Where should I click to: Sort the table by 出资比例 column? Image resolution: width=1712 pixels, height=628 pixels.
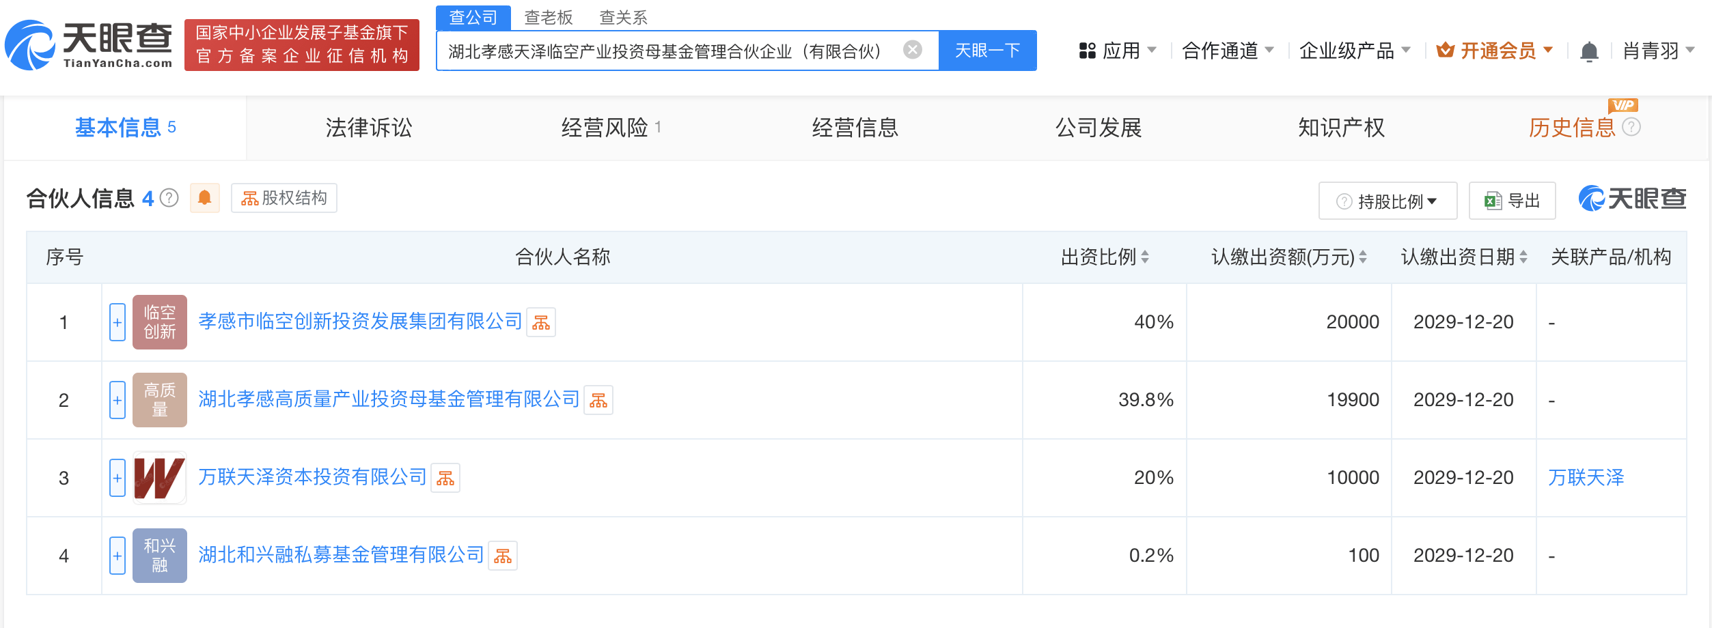[1105, 257]
